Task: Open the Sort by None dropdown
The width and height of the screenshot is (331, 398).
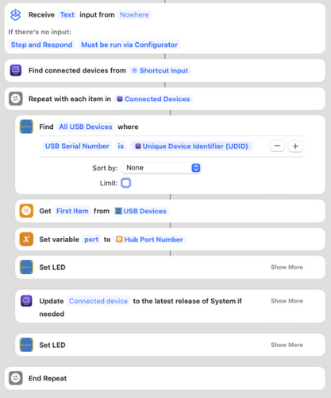Action: (x=161, y=168)
